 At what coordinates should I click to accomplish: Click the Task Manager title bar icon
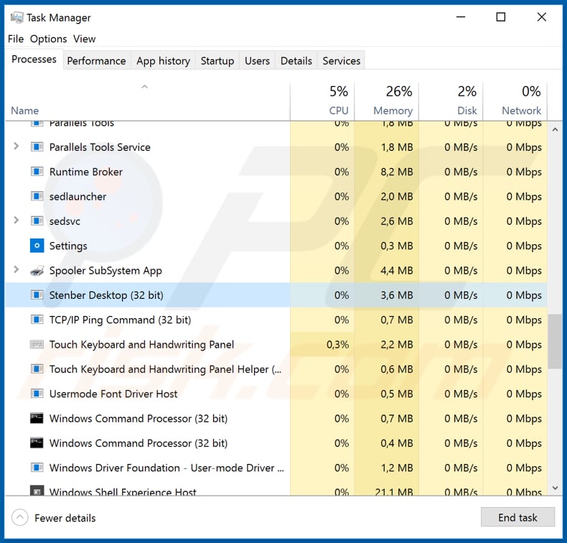click(17, 17)
